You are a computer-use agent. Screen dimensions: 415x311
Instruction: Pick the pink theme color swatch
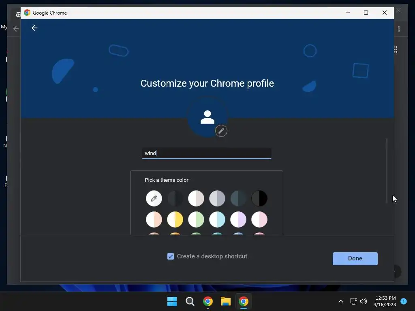tap(259, 219)
